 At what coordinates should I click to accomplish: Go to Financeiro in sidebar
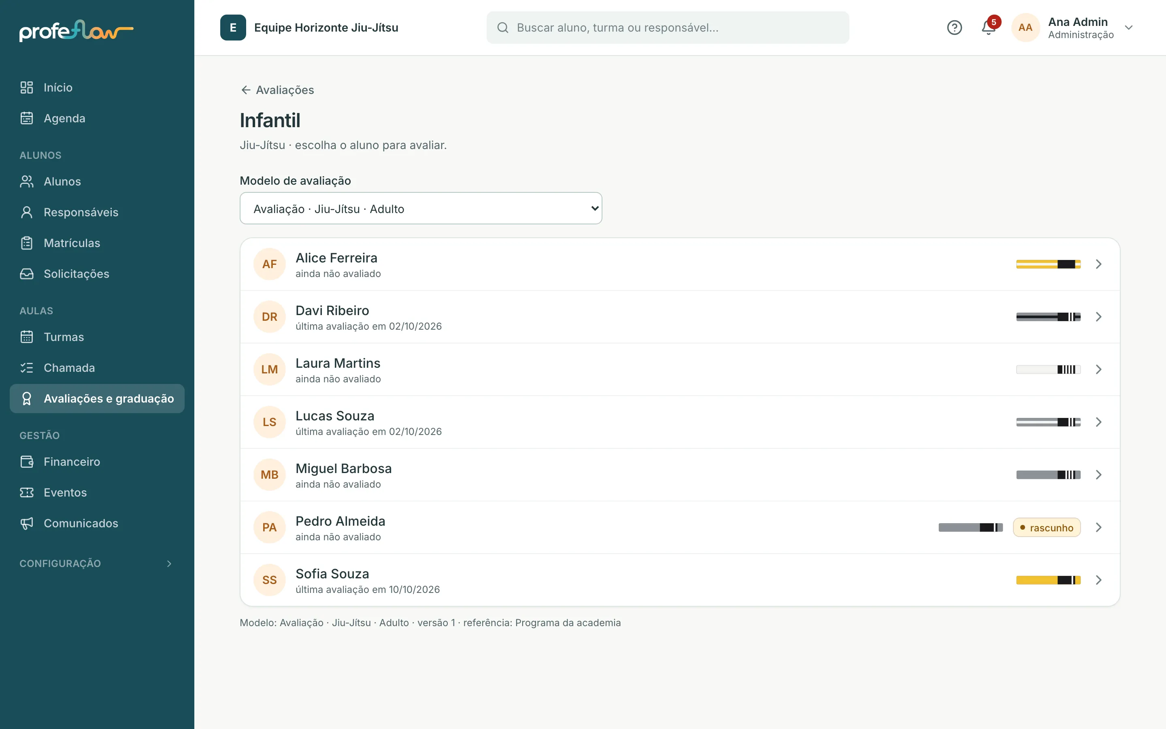97,462
